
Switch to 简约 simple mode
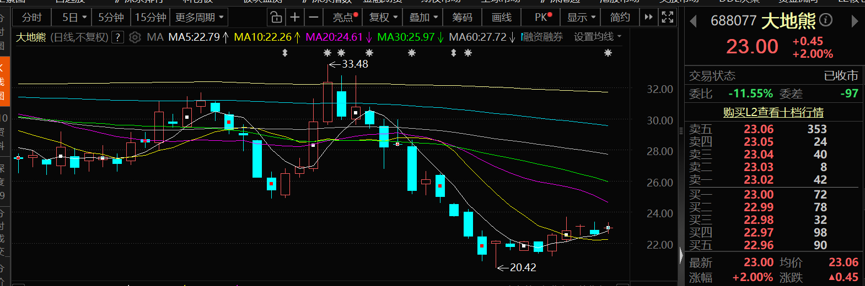[x=620, y=18]
